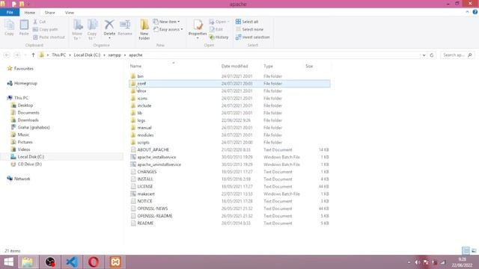The height and width of the screenshot is (269, 479).
Task: Click Copy path in Clipboard group
Action: click(45, 30)
